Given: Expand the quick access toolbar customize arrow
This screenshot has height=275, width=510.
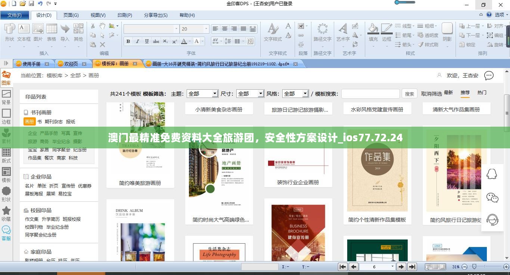Looking at the screenshot, I should (56, 4).
